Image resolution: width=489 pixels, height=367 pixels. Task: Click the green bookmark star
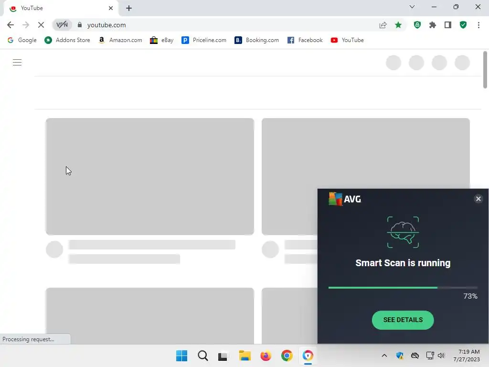click(x=398, y=25)
